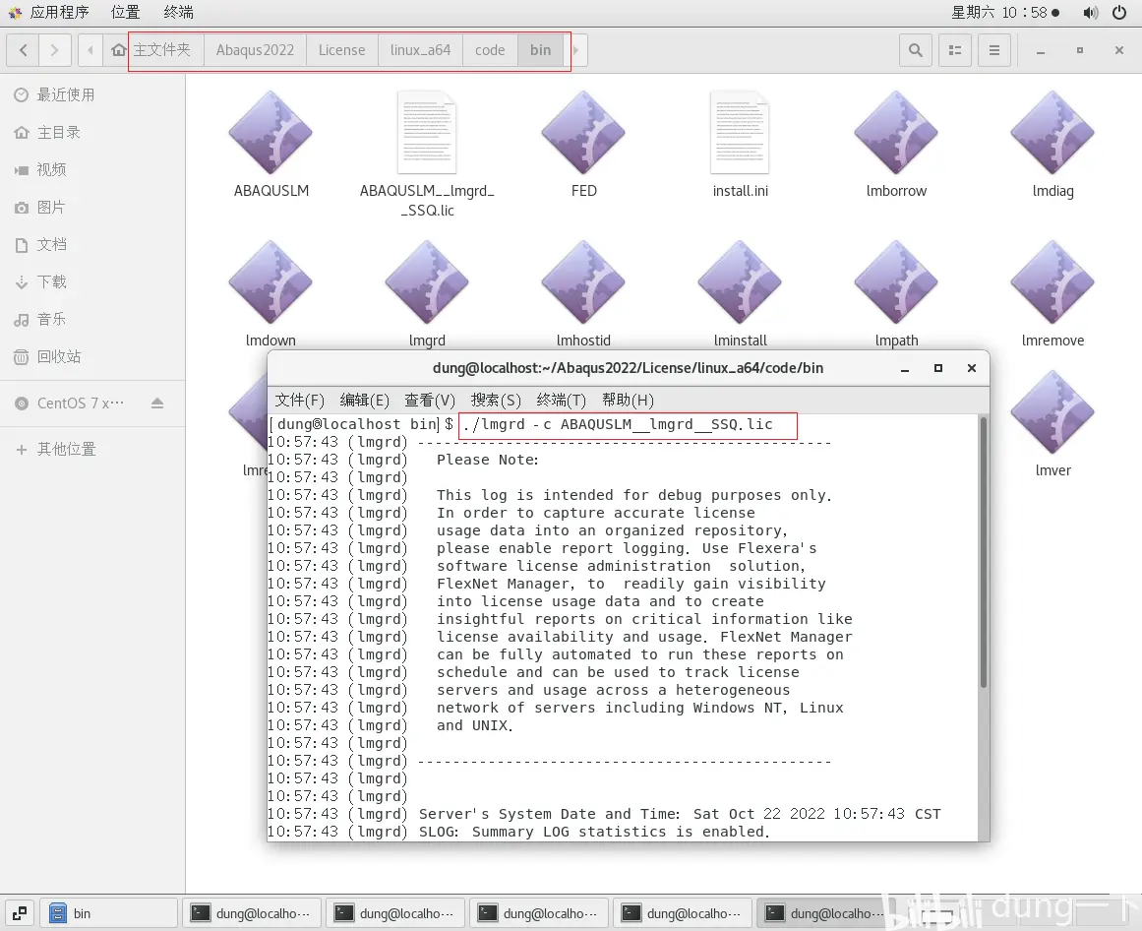The height and width of the screenshot is (931, 1142).
Task: Open the volume control in top bar
Action: [1090, 13]
